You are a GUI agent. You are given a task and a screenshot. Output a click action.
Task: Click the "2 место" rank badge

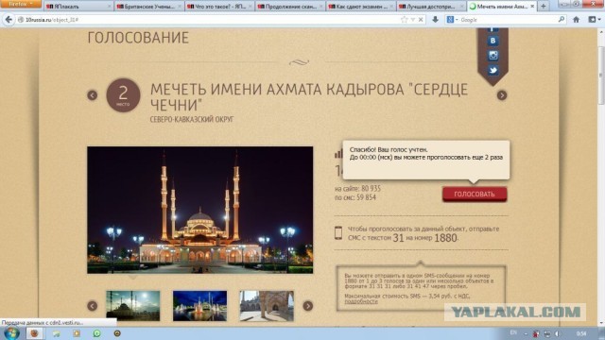pyautogui.click(x=123, y=95)
